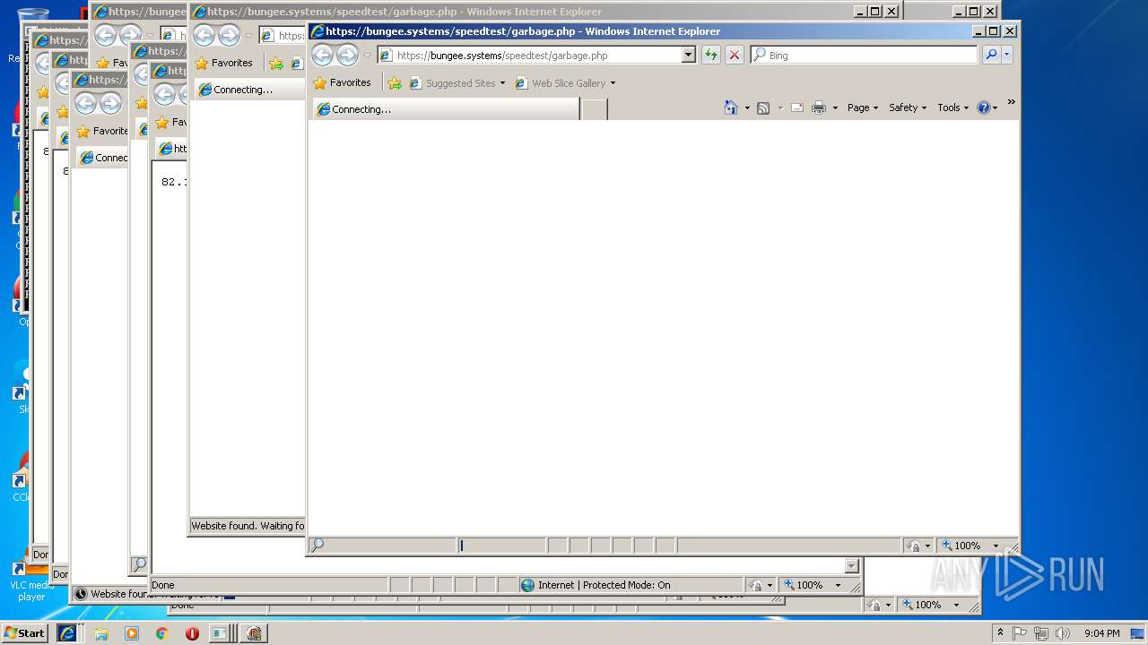This screenshot has width=1148, height=645.
Task: Expand print options dropdown arrow
Action: point(835,107)
